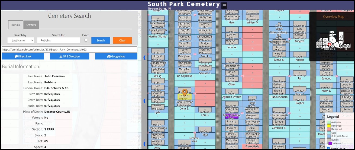Click the orange Clear button
The height and width of the screenshot is (150, 355).
pyautogui.click(x=122, y=40)
